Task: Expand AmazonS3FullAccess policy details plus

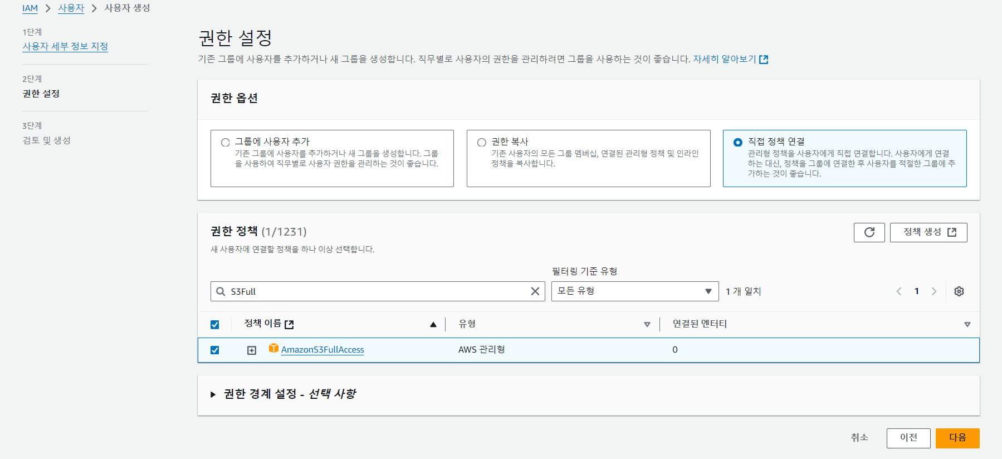Action: coord(252,350)
